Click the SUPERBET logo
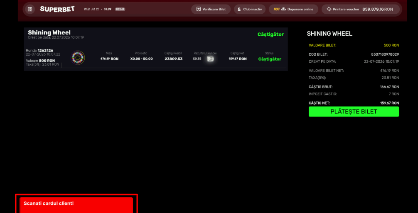418x213 pixels. [57, 9]
